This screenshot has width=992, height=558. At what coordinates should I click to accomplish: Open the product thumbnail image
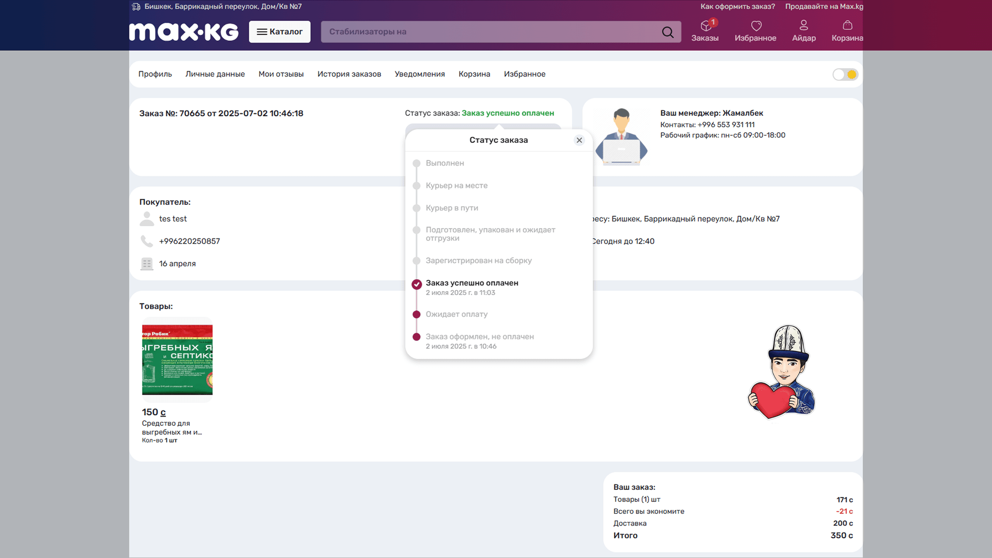pos(177,359)
